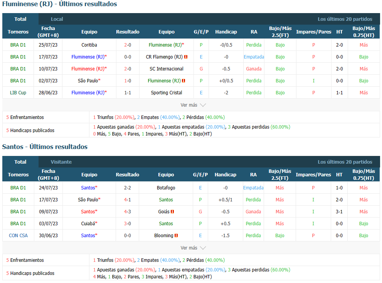Open the BRA D1 link dated 25/07/23
This screenshot has width=382, height=283.
pyautogui.click(x=18, y=45)
